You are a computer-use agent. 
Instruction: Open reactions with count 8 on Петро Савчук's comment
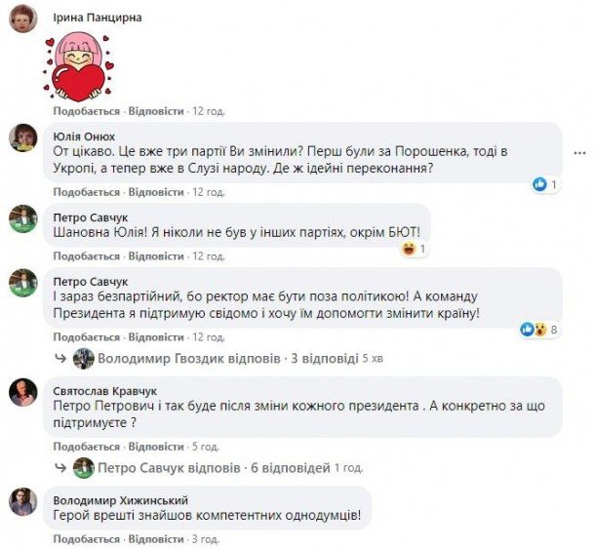[540, 330]
